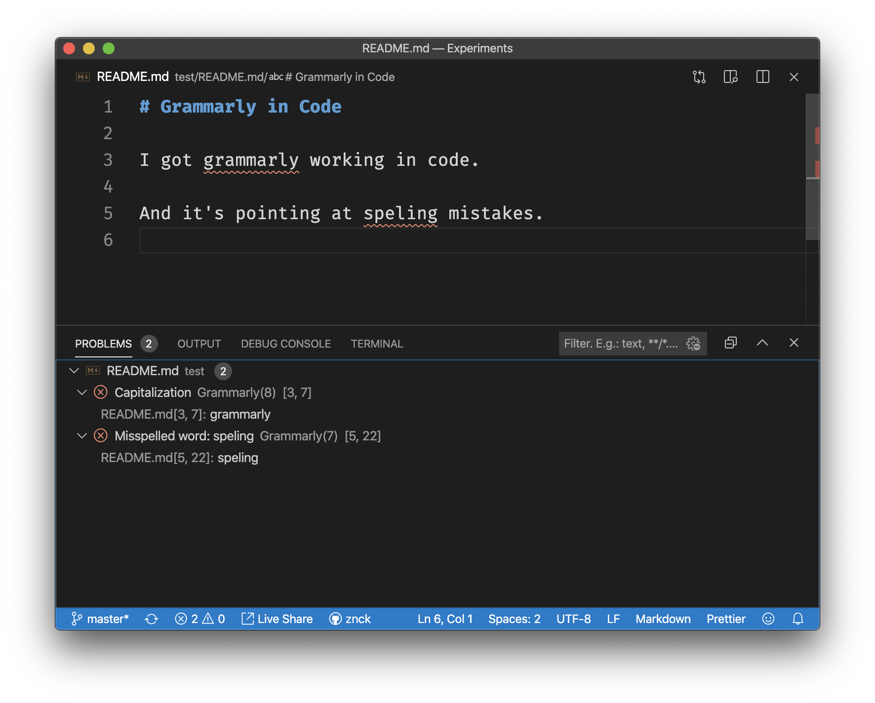Switch to the DEBUG CONSOLE tab
The height and width of the screenshot is (703, 875).
click(x=286, y=344)
